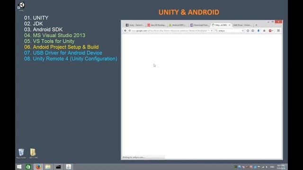Show bookmarks list icon in Firefox
Screen dimensions: 303x170
coord(253,31)
